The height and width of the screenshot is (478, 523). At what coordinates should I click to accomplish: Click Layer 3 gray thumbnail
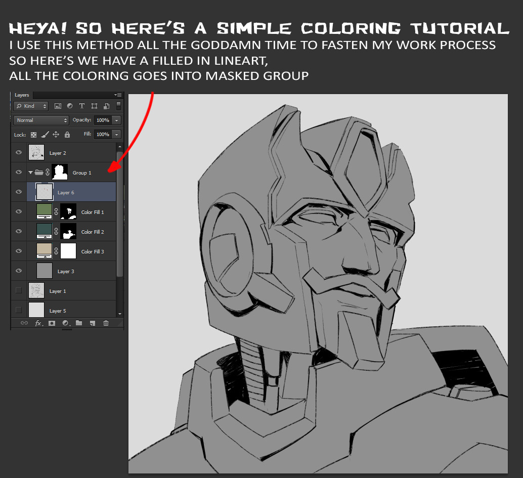(45, 271)
